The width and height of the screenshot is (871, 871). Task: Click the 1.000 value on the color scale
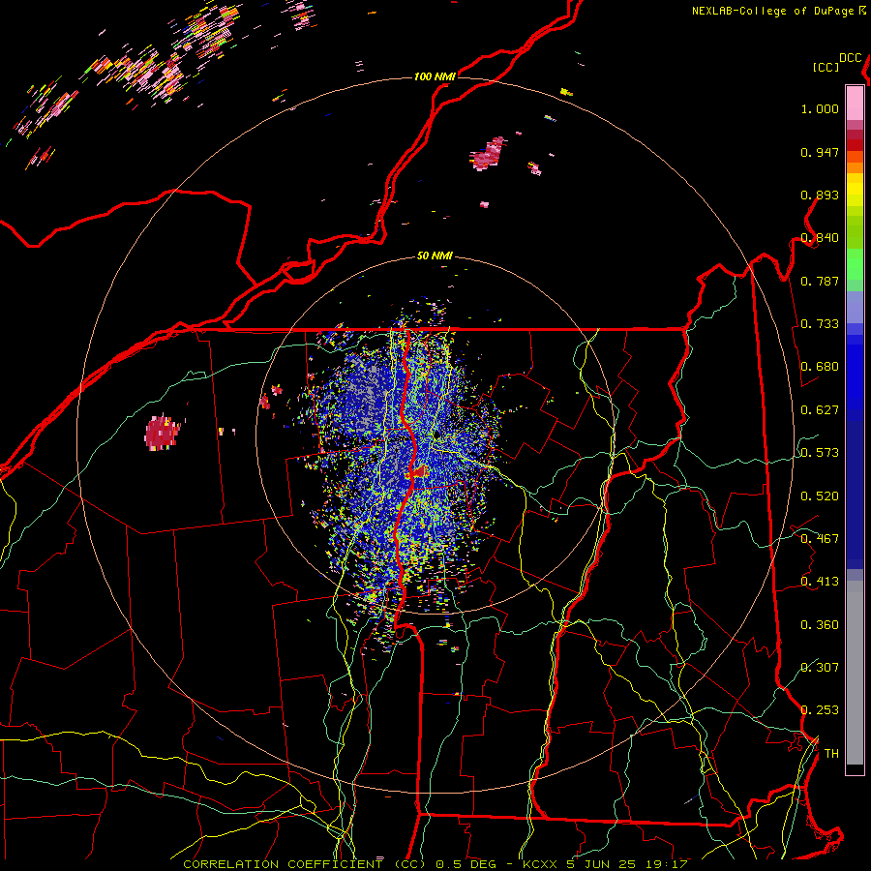(x=820, y=108)
